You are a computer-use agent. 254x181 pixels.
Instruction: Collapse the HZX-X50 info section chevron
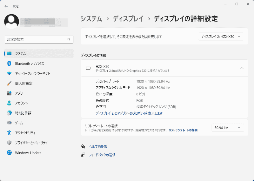click(x=242, y=68)
